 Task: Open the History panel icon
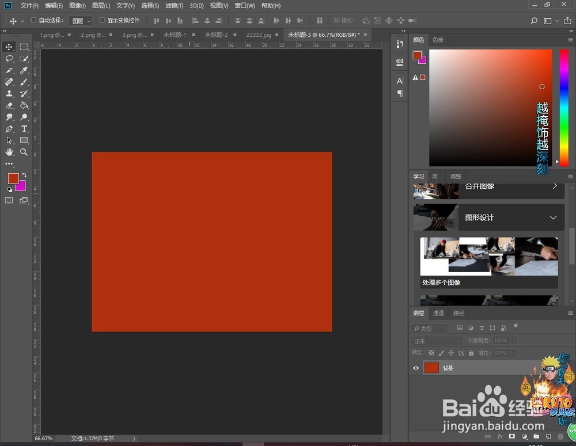(x=400, y=44)
